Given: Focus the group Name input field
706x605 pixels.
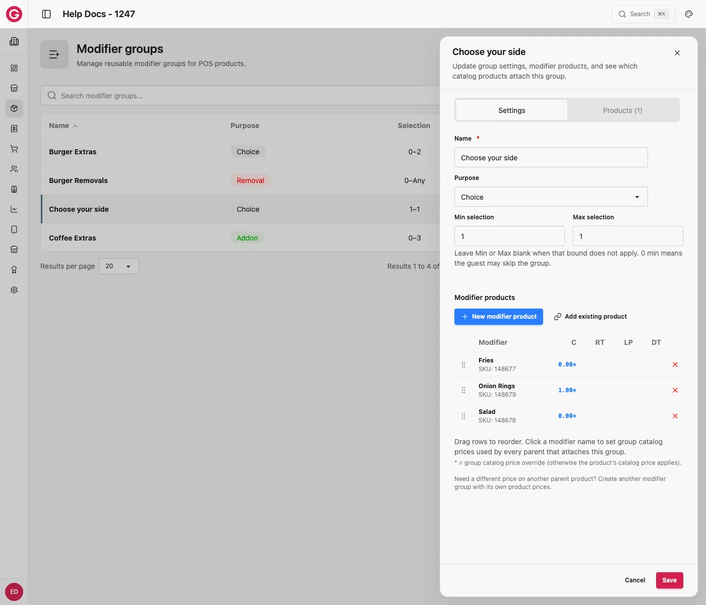Looking at the screenshot, I should [551, 158].
